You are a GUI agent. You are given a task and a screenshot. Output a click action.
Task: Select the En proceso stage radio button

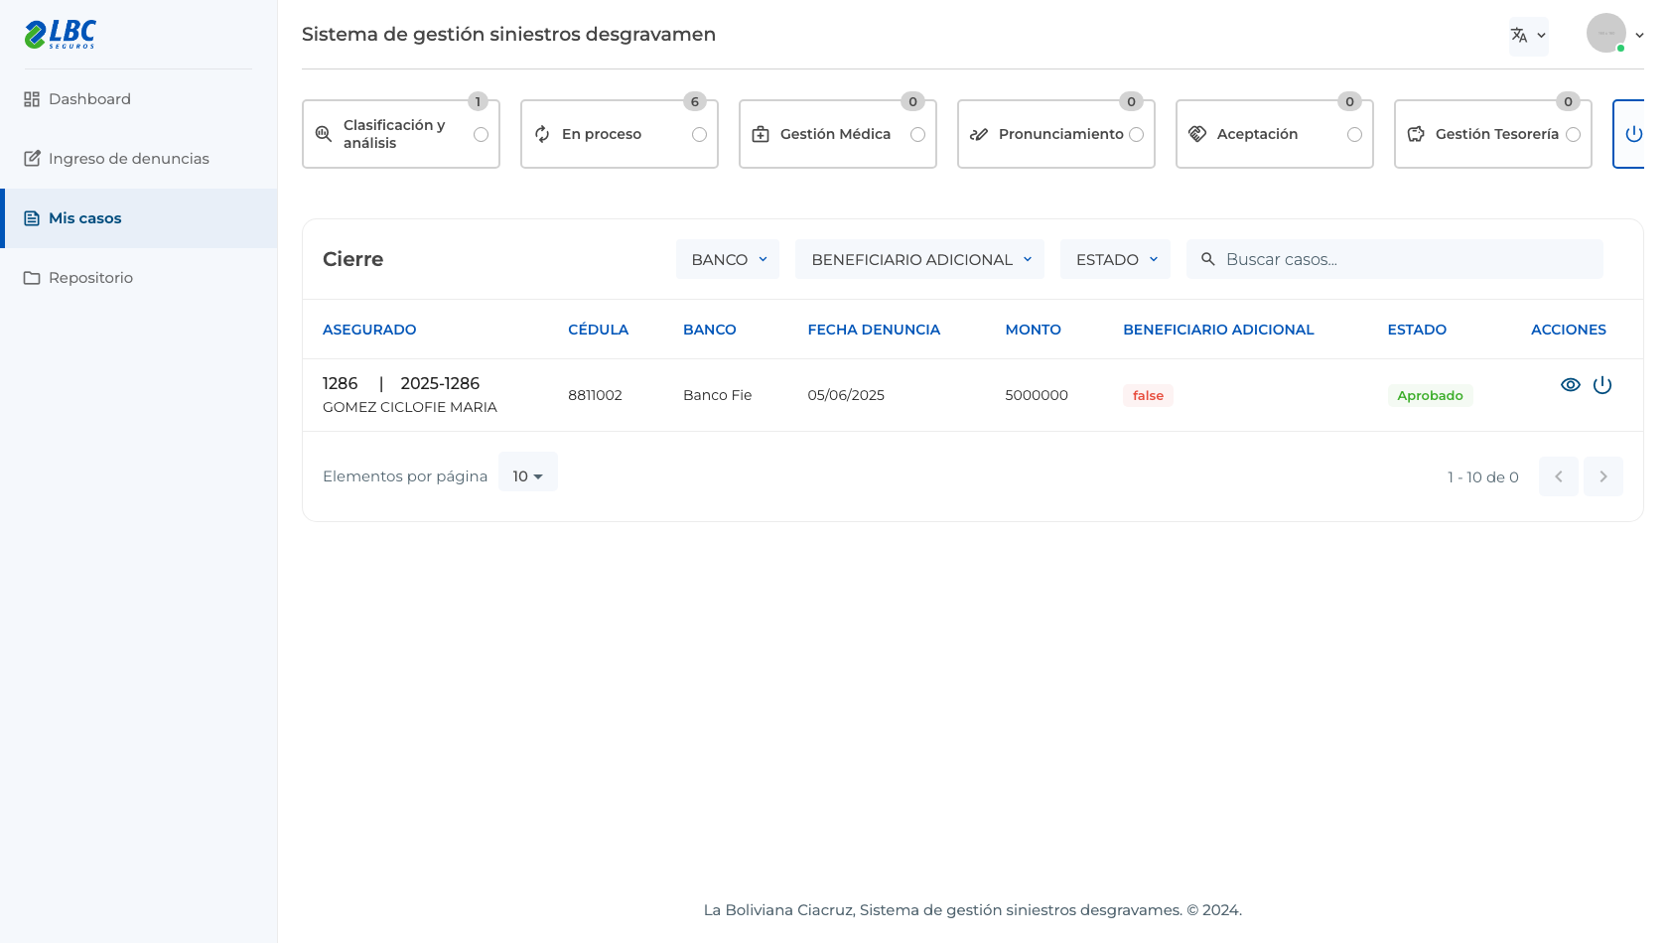[699, 134]
